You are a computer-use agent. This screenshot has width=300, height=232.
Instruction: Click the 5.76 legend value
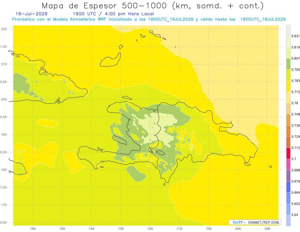294,103
